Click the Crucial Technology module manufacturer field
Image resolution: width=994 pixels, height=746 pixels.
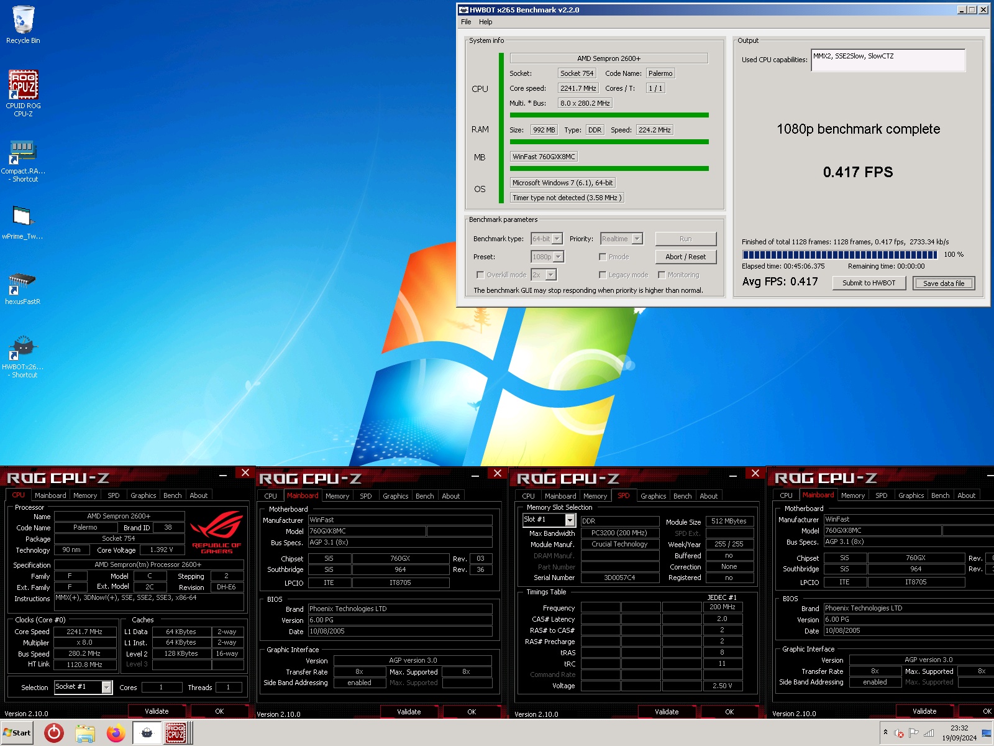click(619, 544)
